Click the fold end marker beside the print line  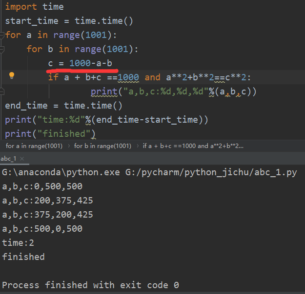point(2,92)
